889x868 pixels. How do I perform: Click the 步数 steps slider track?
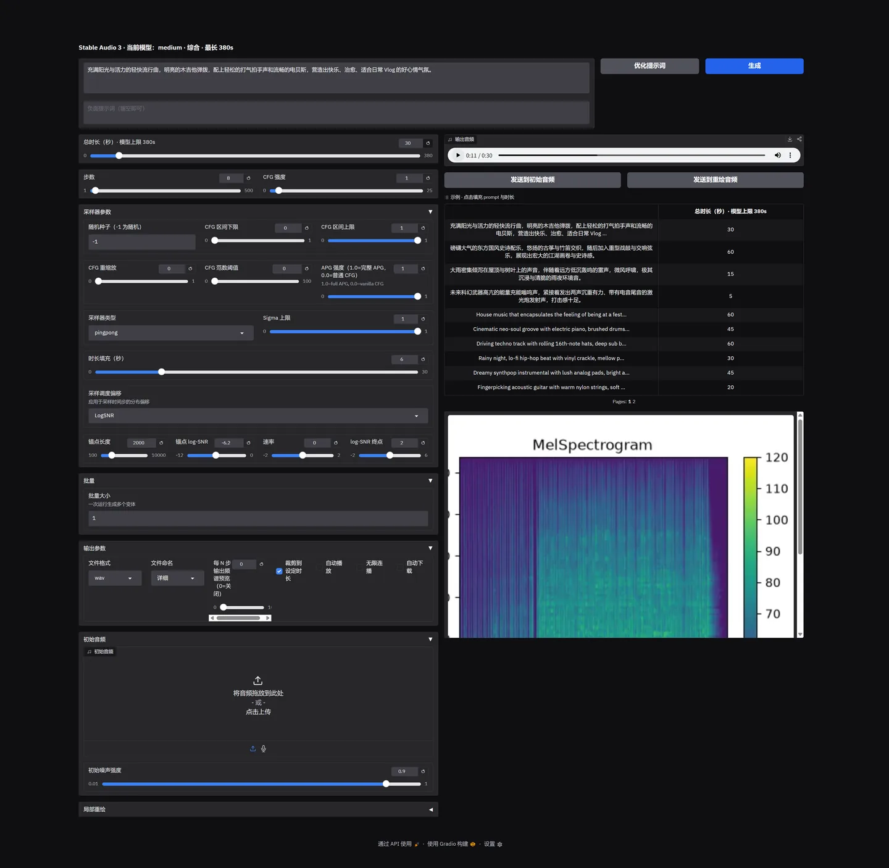pos(165,191)
